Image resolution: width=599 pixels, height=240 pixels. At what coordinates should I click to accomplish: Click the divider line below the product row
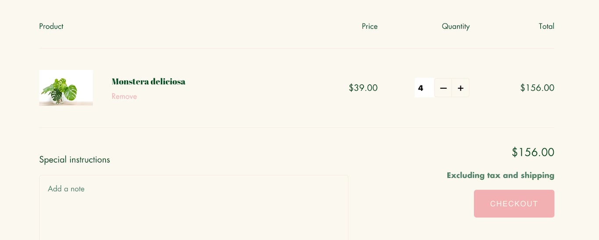click(x=296, y=127)
